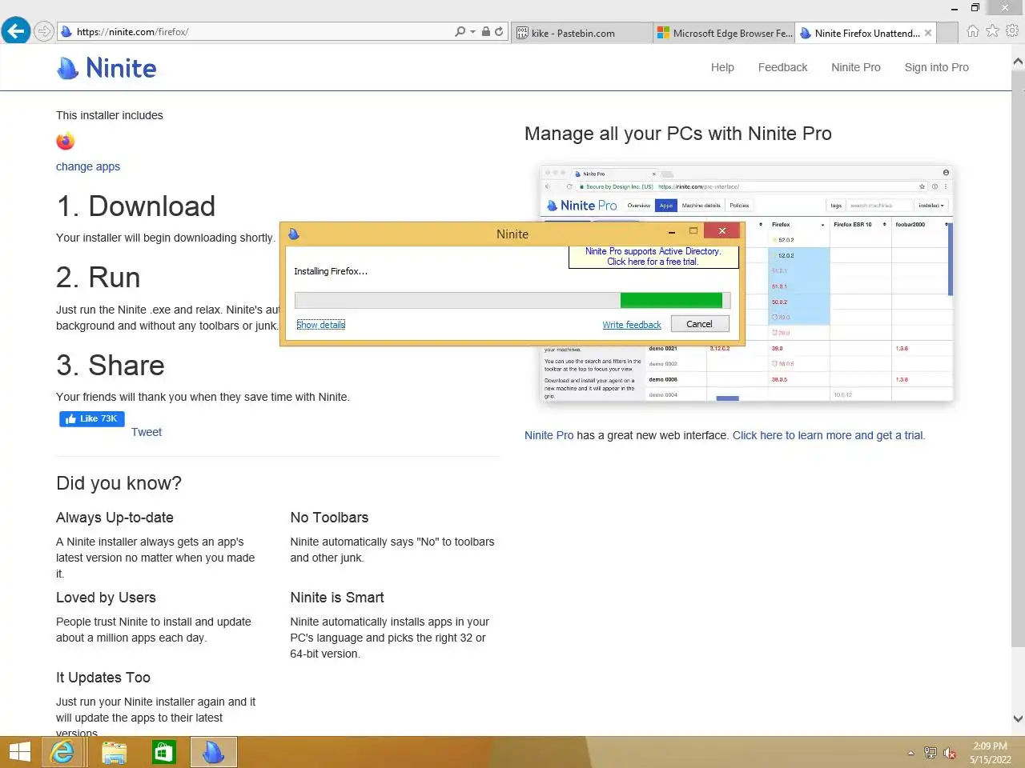1025x768 pixels.
Task: Open the address bar dropdown arrow
Action: point(472,32)
